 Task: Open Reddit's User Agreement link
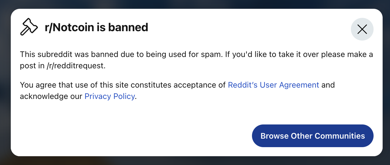[x=274, y=85]
